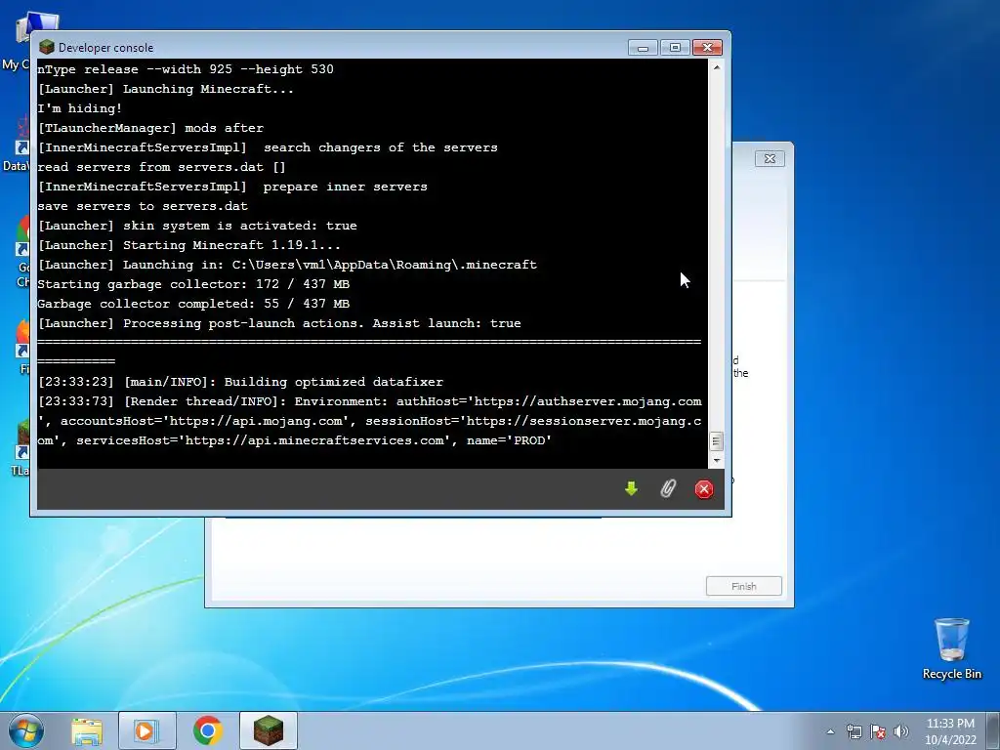This screenshot has width=1000, height=750.
Task: Click the '[TLauncherManager] mods after' line
Action: [150, 128]
